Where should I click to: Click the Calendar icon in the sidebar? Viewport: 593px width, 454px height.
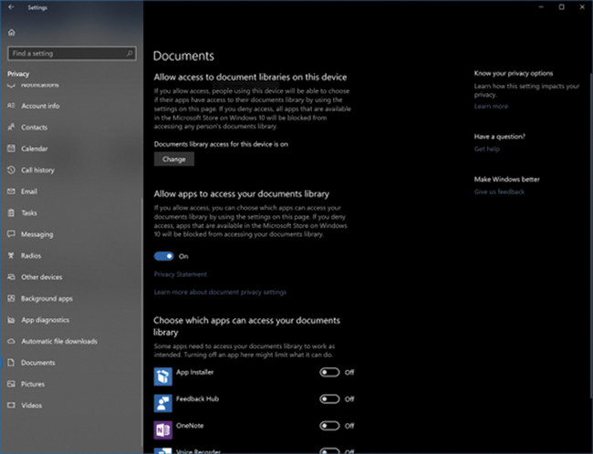11,149
